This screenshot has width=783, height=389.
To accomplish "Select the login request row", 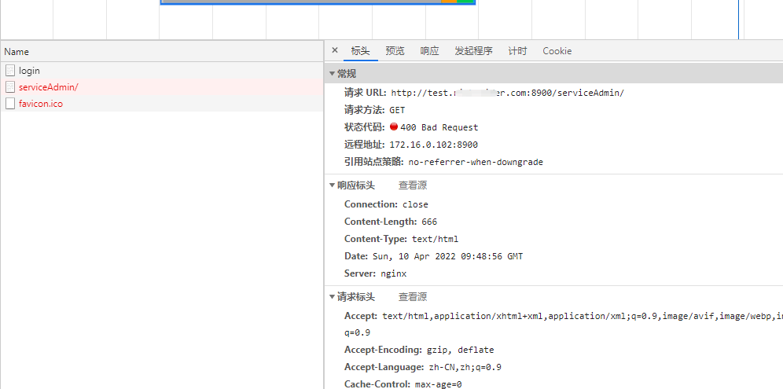I will (x=162, y=71).
